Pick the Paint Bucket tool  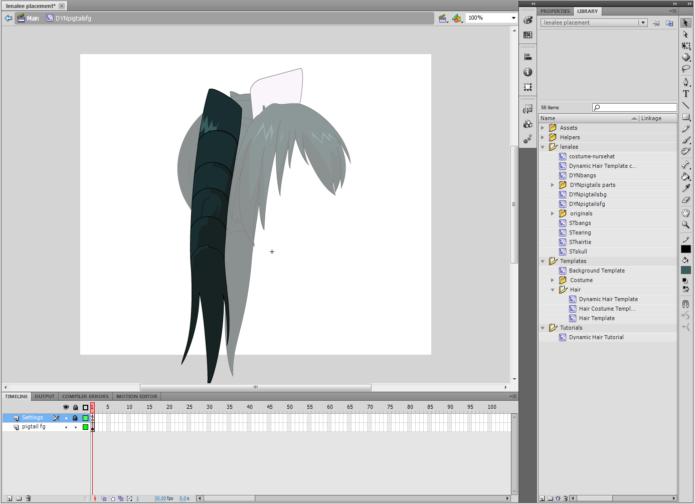pyautogui.click(x=685, y=176)
